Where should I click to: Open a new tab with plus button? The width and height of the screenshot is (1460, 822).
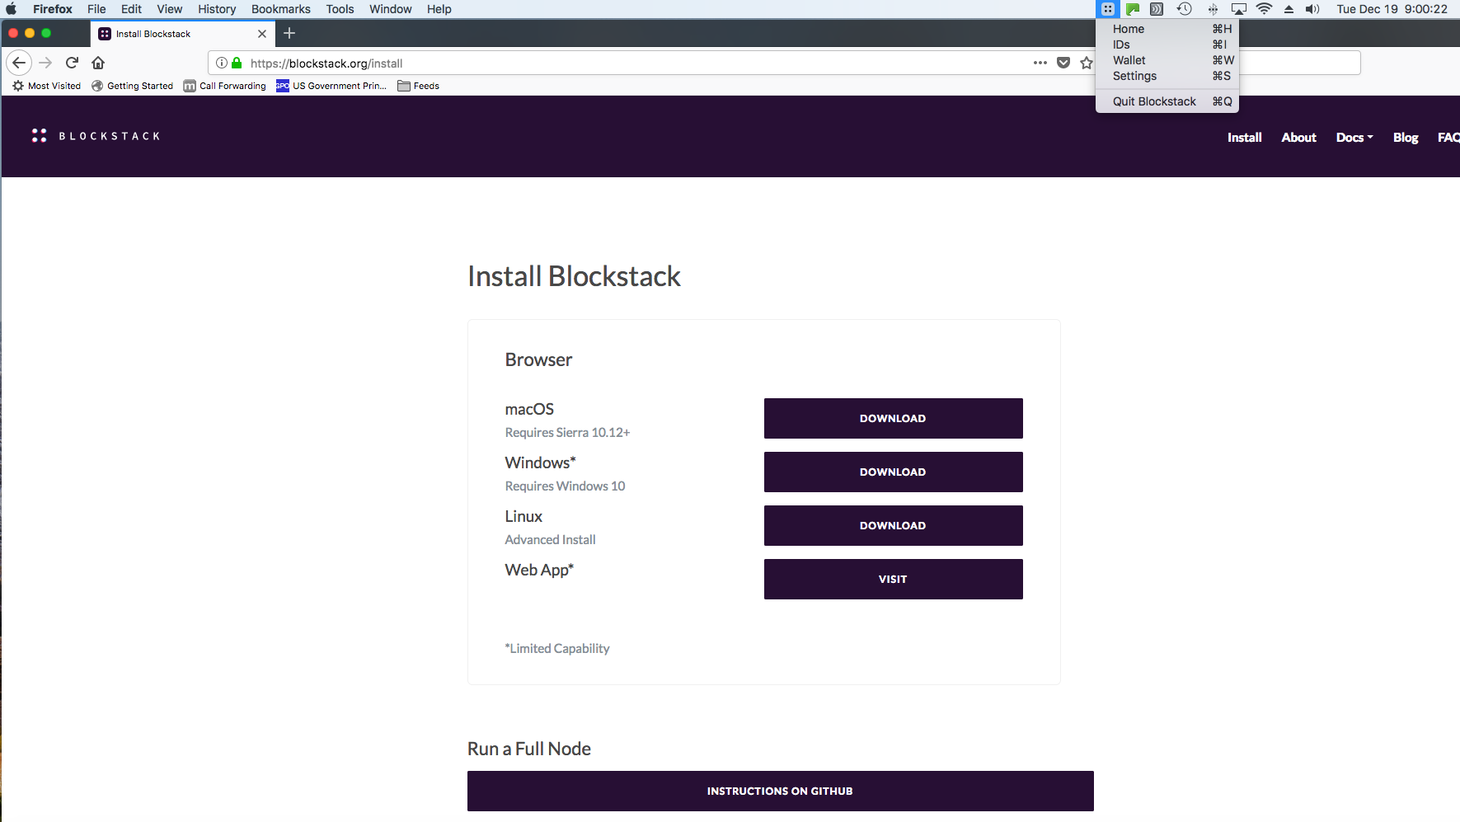pyautogui.click(x=289, y=33)
